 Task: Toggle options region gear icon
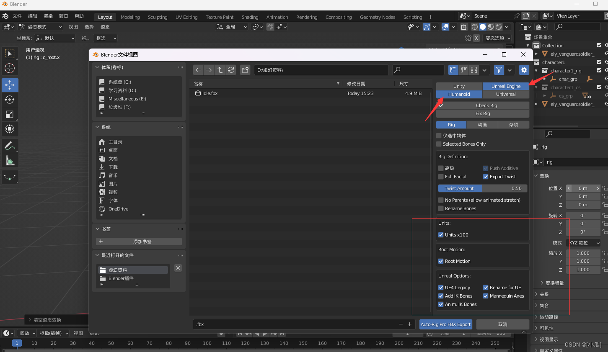524,70
